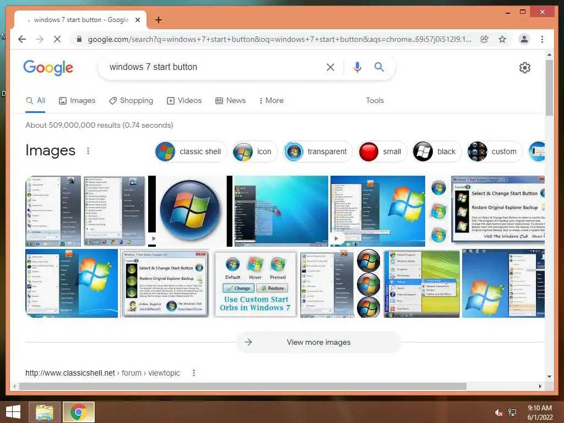Click horizontal scrollbar right arrow
Screen dimensions: 564x423
(x=540, y=387)
